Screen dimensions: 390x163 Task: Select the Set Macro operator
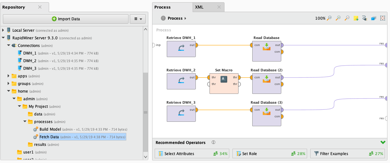[x=224, y=83]
